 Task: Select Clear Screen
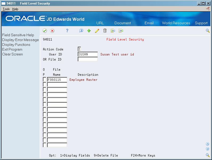[13, 54]
